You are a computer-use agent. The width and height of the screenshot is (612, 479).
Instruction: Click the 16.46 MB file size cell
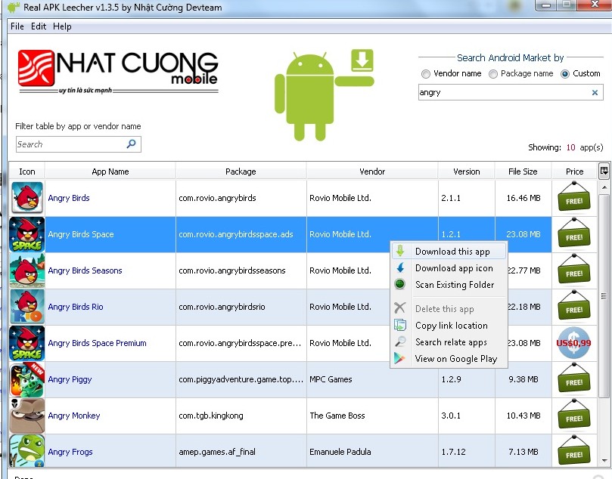[523, 198]
